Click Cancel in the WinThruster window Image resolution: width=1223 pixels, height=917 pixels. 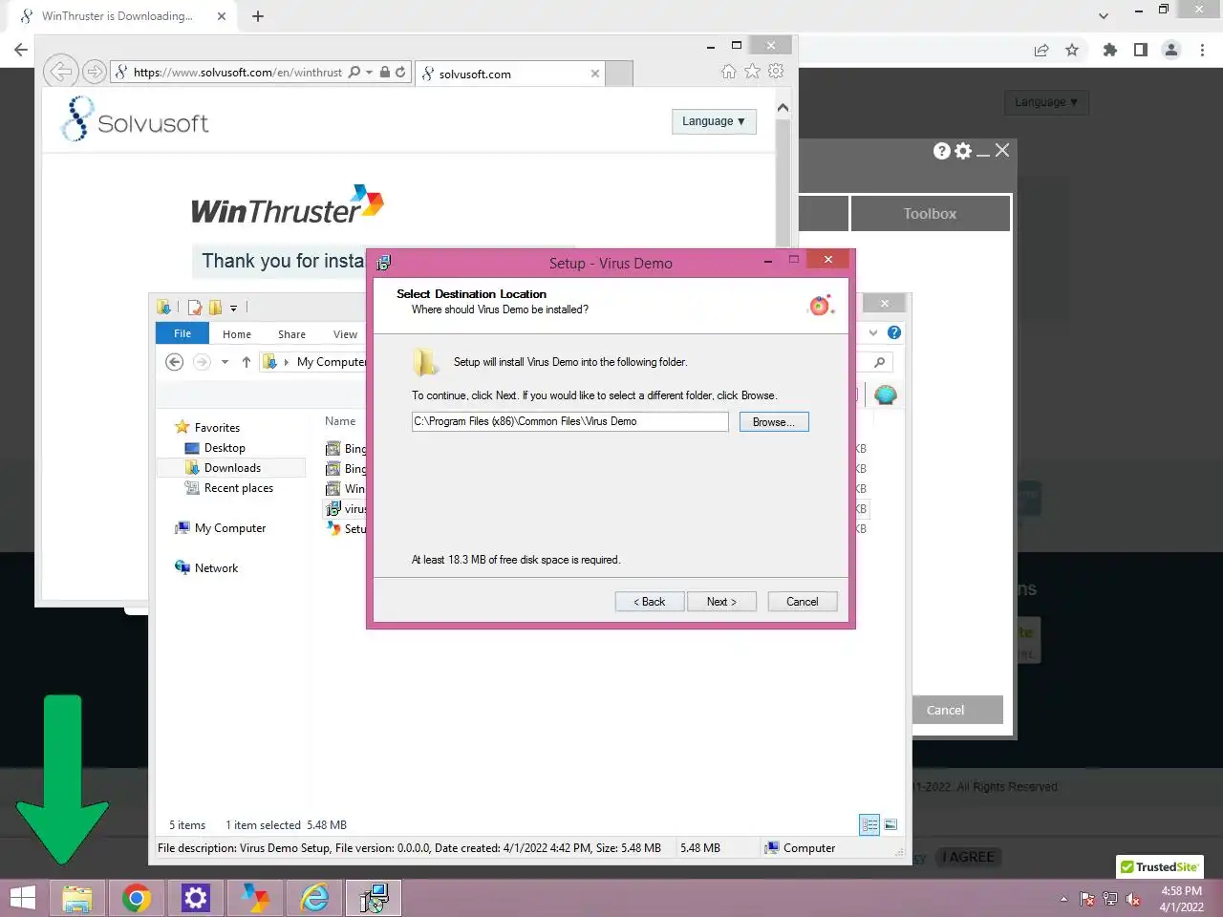coord(945,710)
